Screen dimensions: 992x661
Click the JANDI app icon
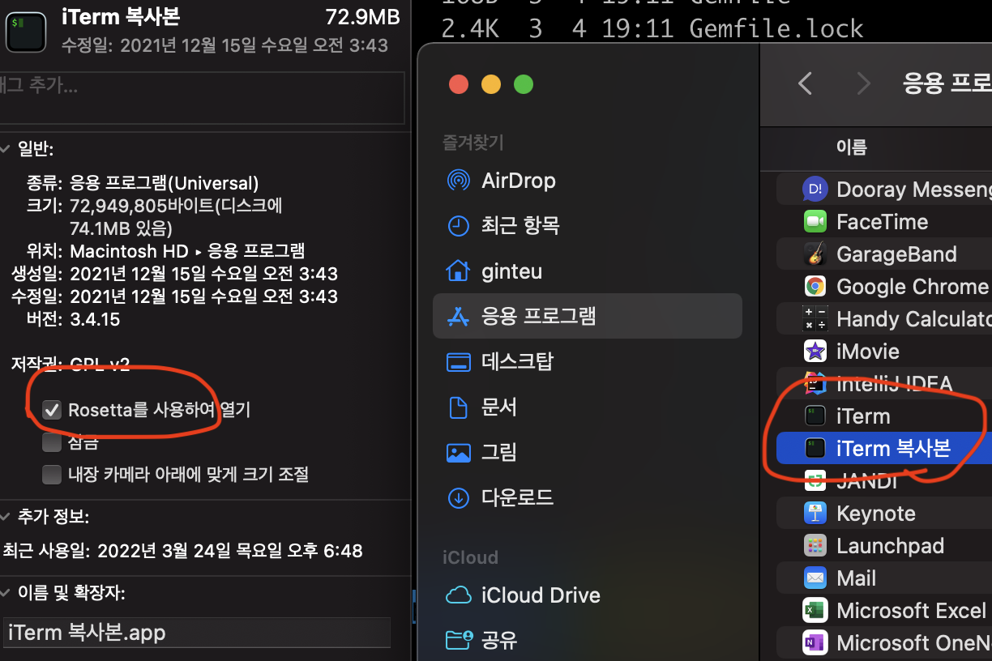click(x=815, y=480)
